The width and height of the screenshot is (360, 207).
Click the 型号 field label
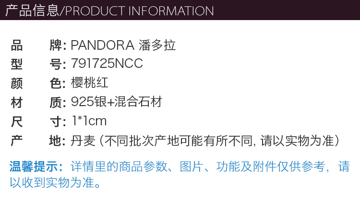click(x=38, y=64)
